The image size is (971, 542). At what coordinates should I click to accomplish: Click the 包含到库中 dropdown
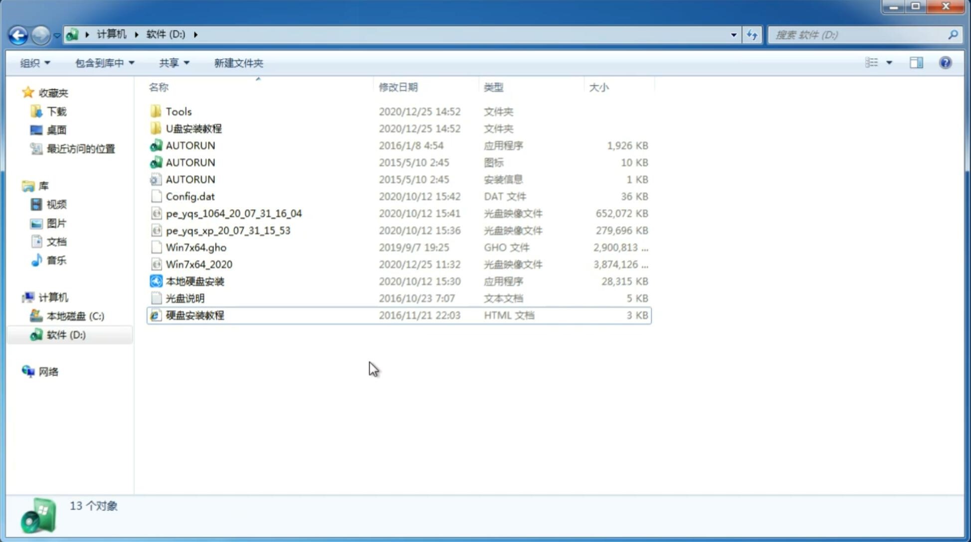coord(103,63)
